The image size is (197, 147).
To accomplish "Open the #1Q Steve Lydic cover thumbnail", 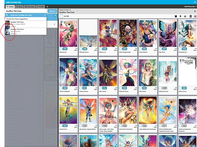I will tap(108, 110).
